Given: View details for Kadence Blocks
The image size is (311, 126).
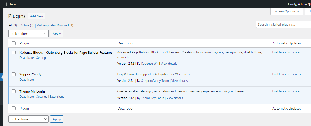Looking at the screenshot, I should coord(169,64).
